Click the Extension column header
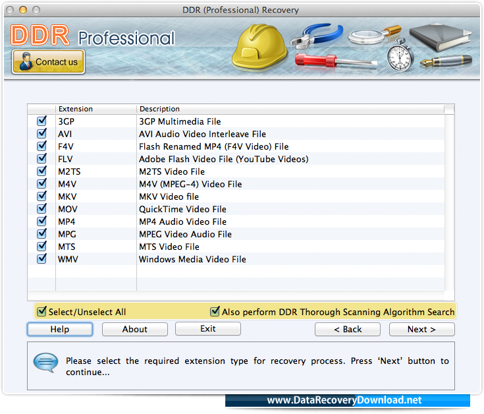The image size is (484, 414). [96, 109]
